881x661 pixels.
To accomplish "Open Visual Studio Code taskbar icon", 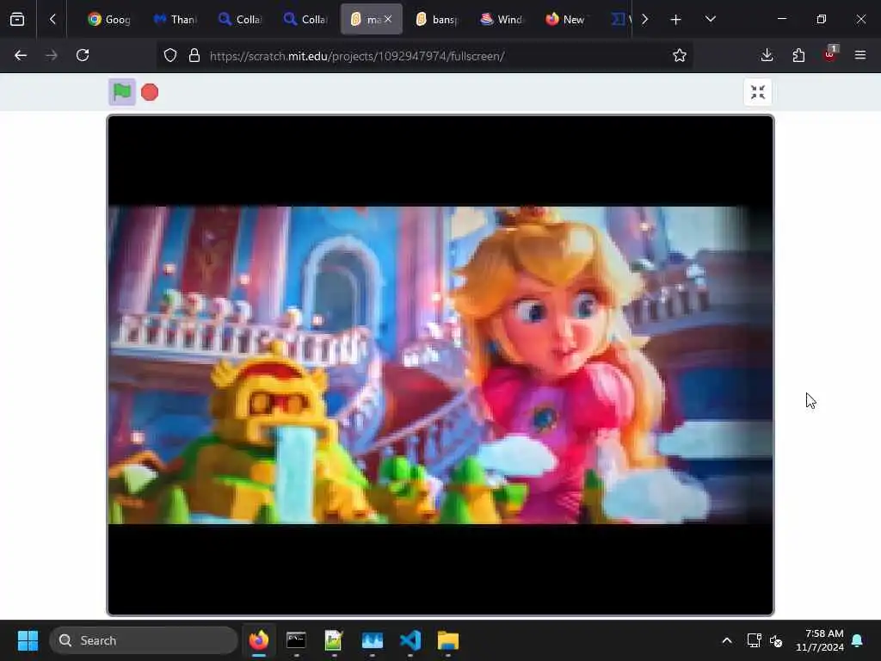I will (410, 640).
